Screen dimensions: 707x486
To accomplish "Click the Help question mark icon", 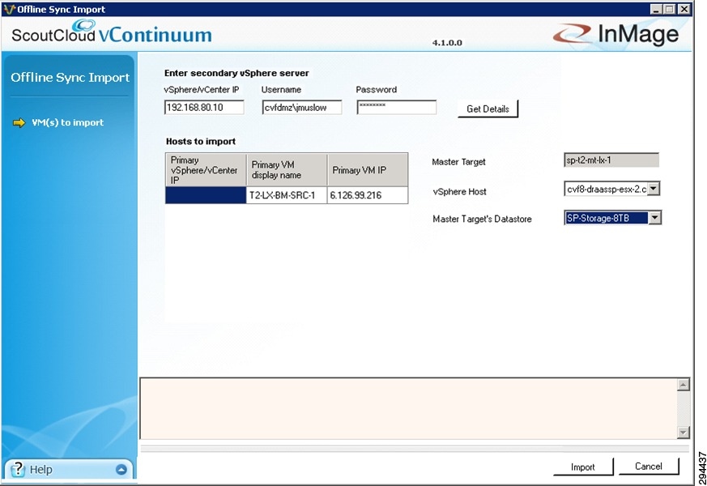I will [18, 469].
